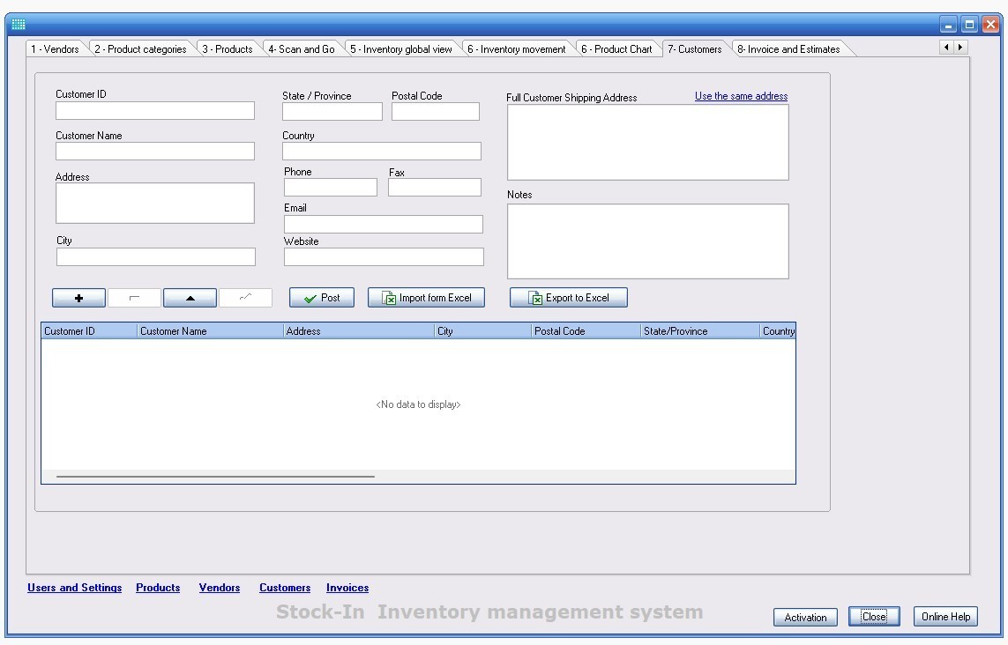Image resolution: width=1008 pixels, height=645 pixels.
Task: Focus the Website field
Action: coord(384,257)
